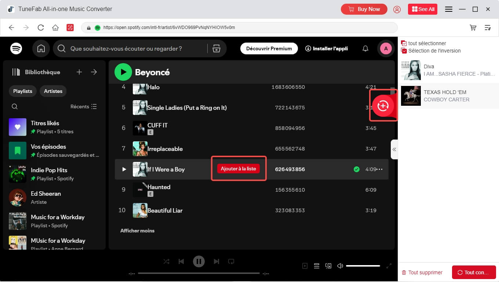Click the See All button

pyautogui.click(x=423, y=9)
